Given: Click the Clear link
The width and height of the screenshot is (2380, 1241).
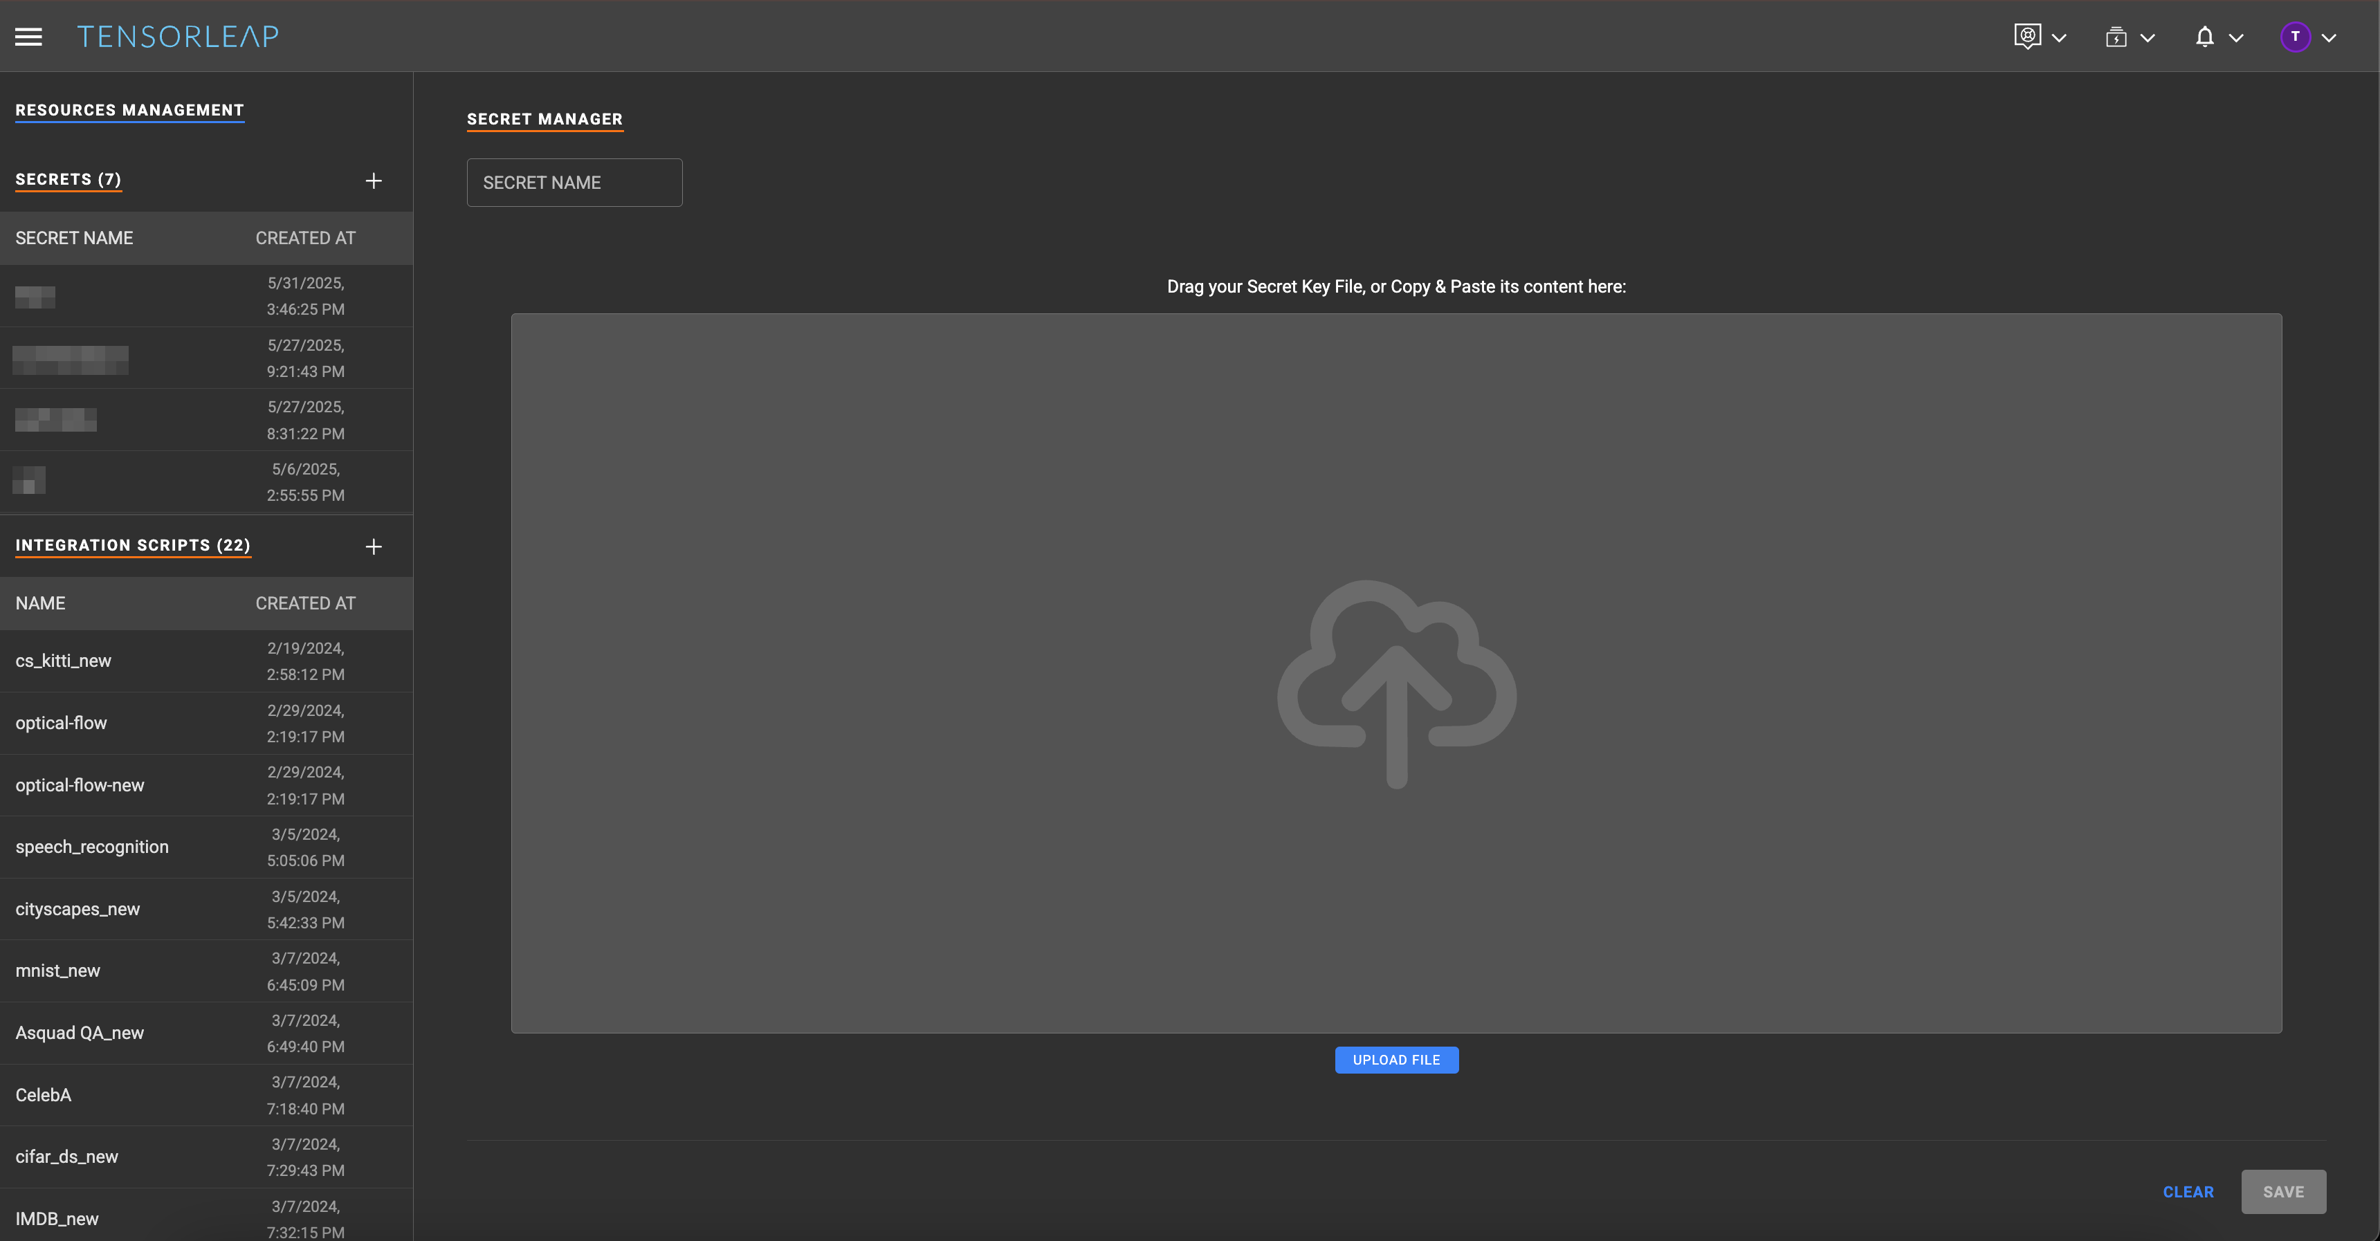Looking at the screenshot, I should pos(2188,1192).
